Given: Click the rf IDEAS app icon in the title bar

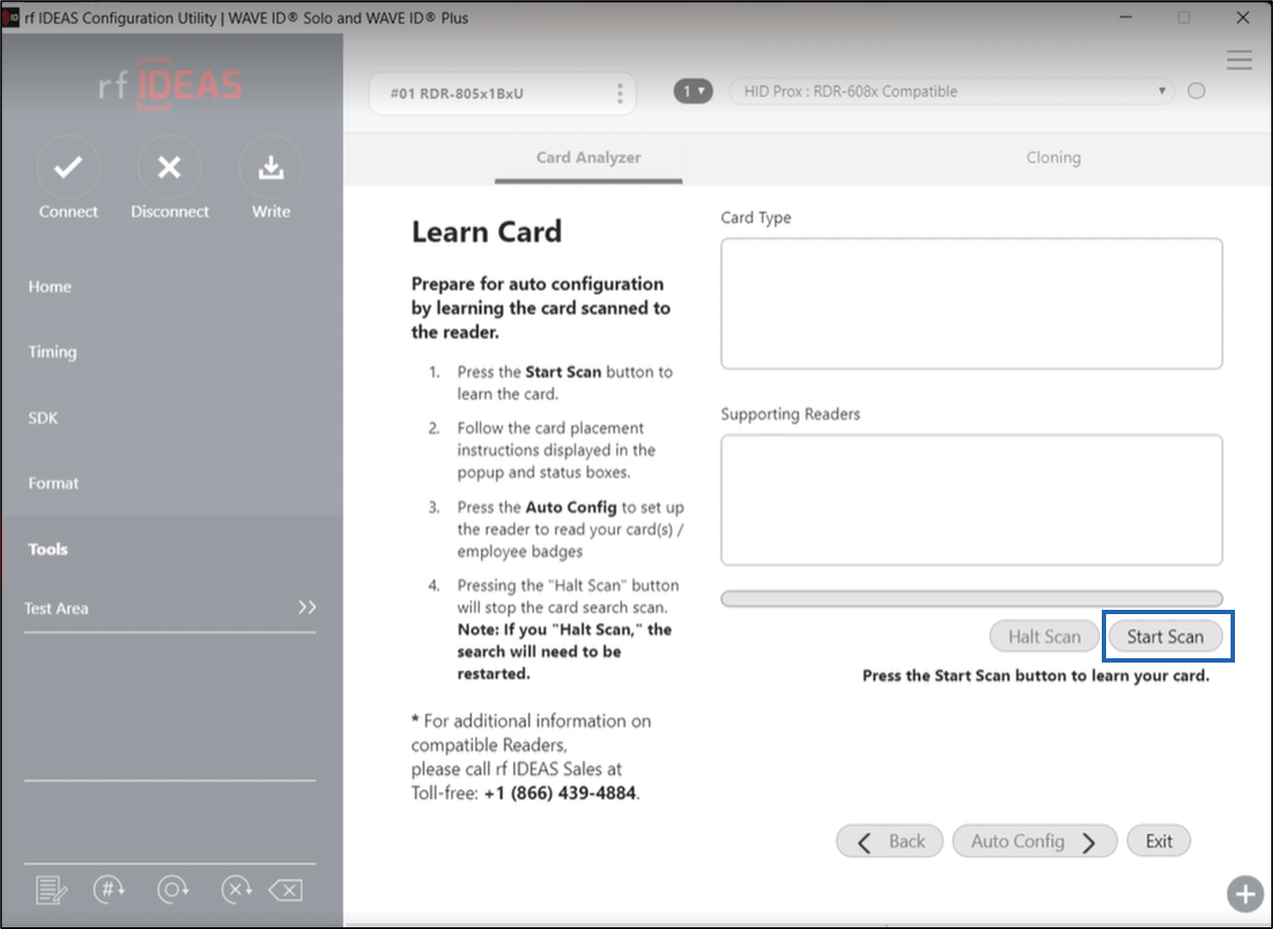Looking at the screenshot, I should click(x=11, y=17).
